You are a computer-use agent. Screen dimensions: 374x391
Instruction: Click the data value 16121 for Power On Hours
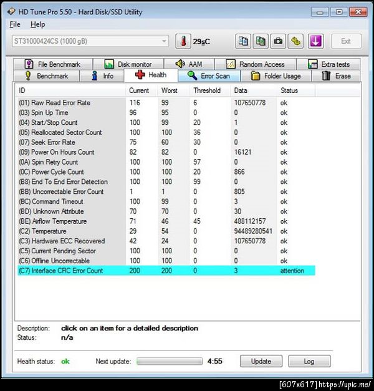243,152
